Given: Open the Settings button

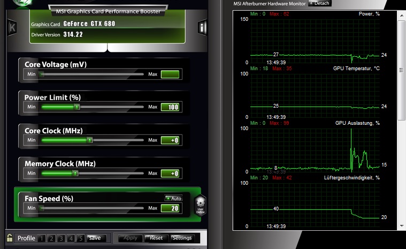Looking at the screenshot, I should click(x=182, y=238).
